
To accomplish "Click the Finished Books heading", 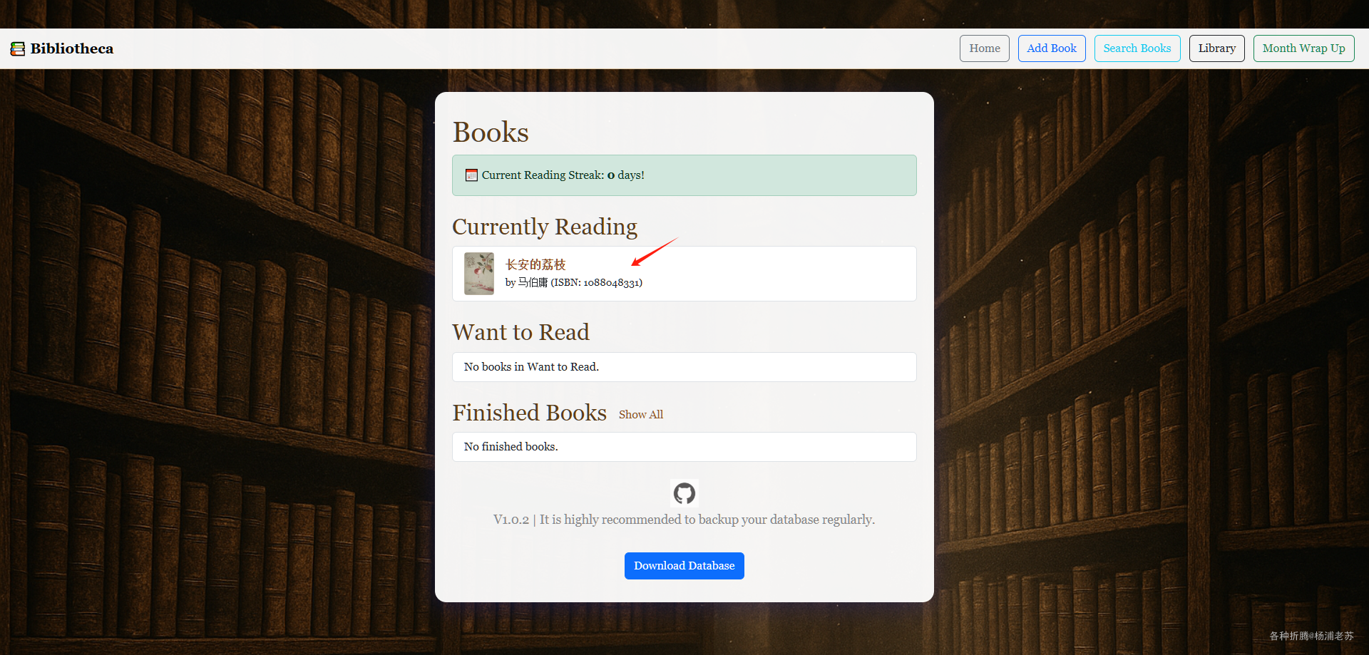I will (530, 413).
